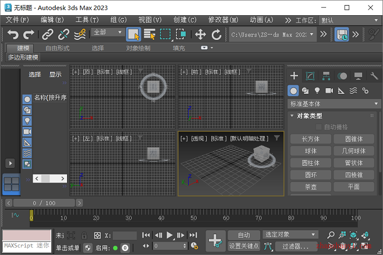The width and height of the screenshot is (383, 255).
Task: Open the Display panel tab
Action: 358,76
